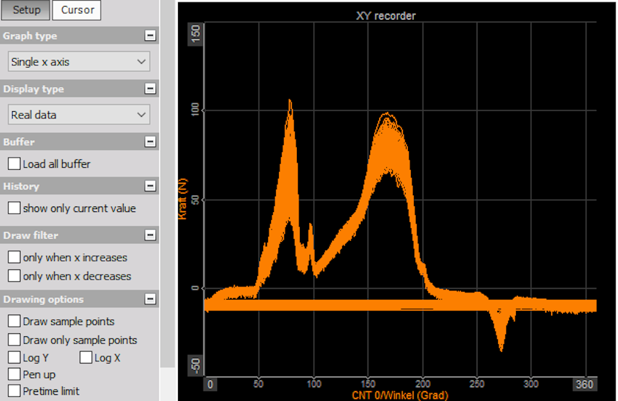Collapse the Buffer section
The image size is (618, 401).
(150, 141)
